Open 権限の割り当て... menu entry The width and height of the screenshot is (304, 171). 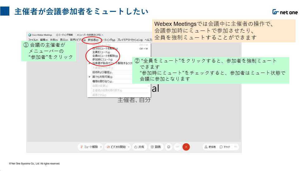[103, 81]
